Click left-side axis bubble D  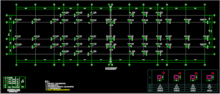6,22
